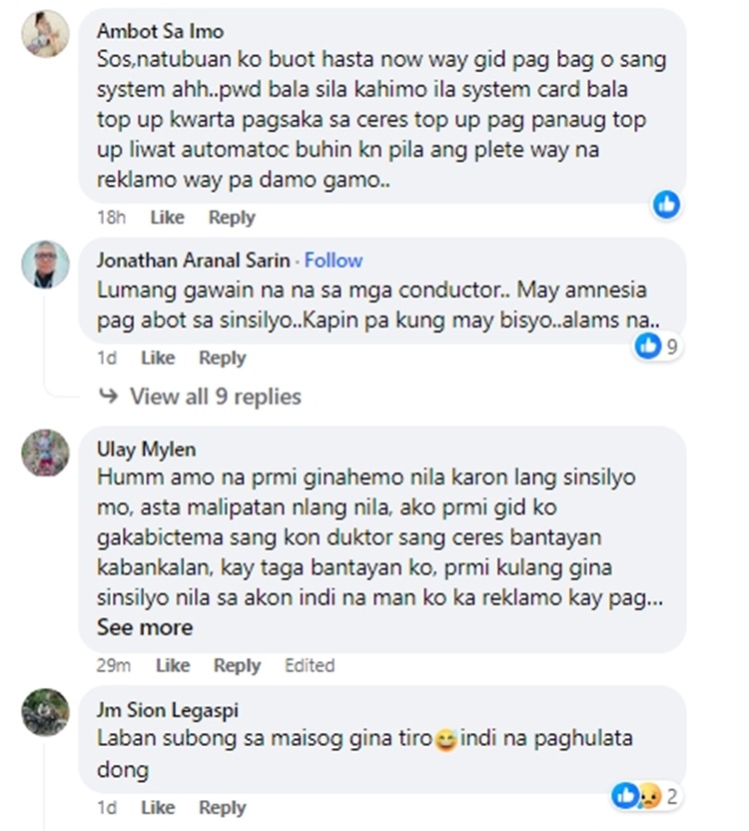Reply to Ambot Sa Imo's comment

[232, 218]
